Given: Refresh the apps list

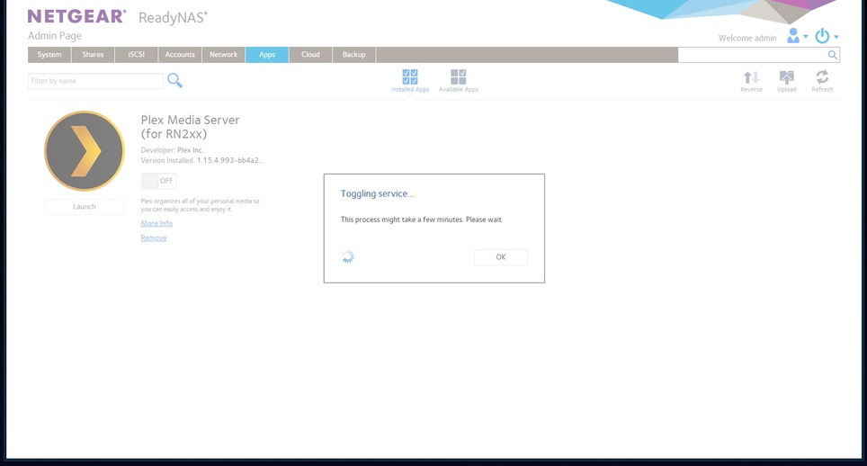Looking at the screenshot, I should [x=822, y=76].
